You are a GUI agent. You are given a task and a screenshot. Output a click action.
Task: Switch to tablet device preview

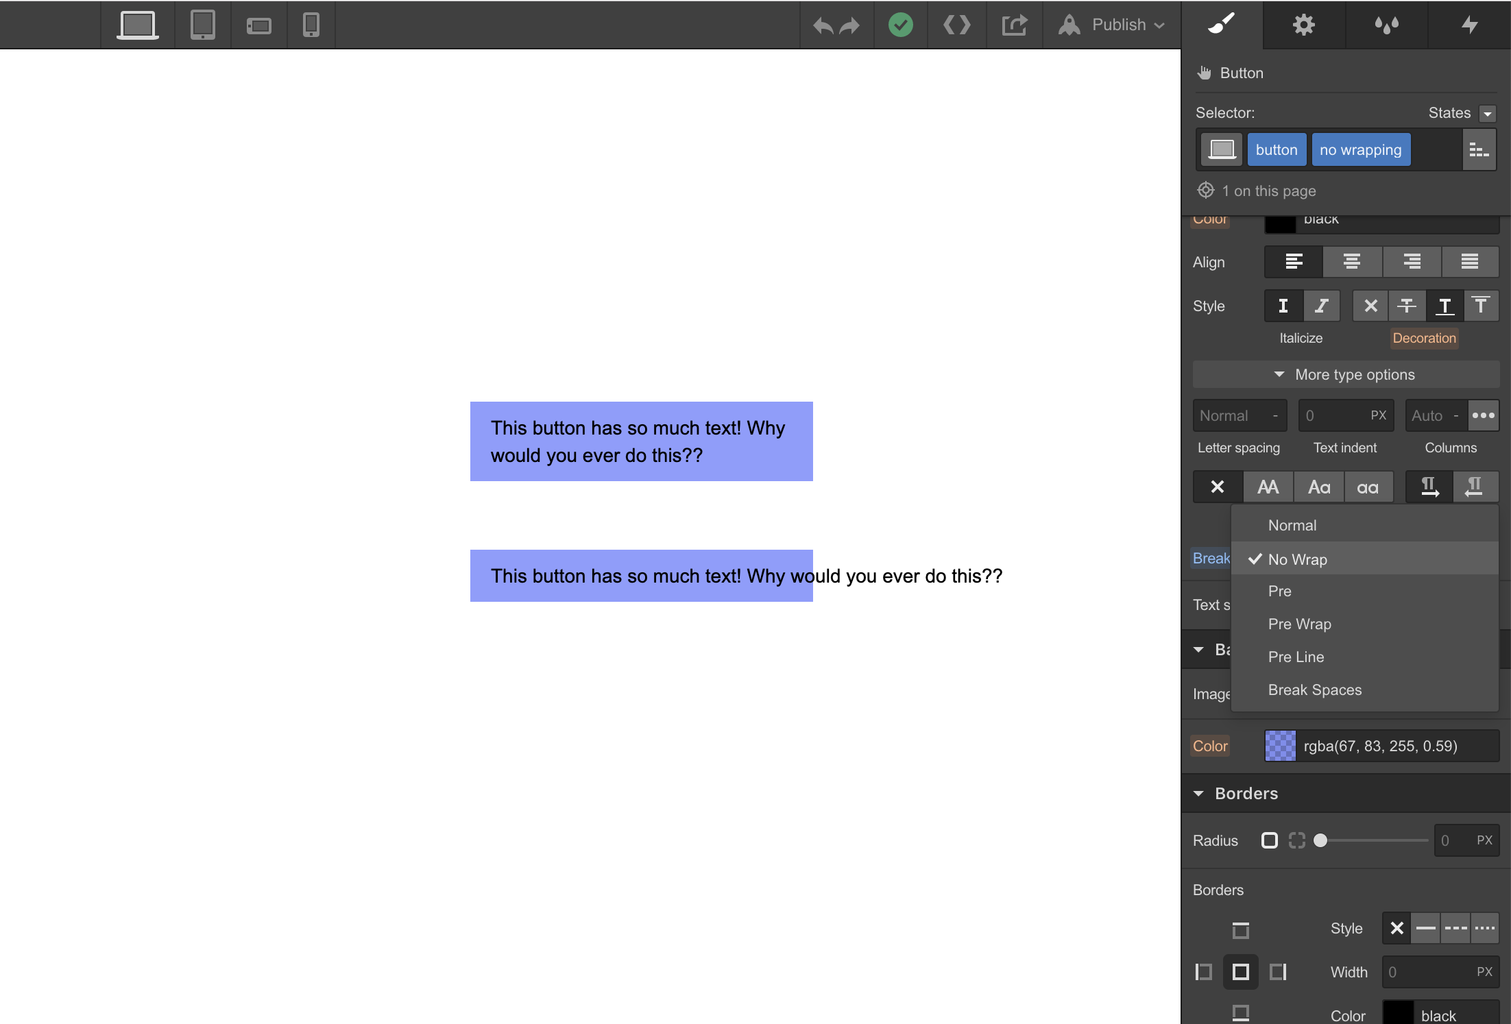pyautogui.click(x=202, y=25)
